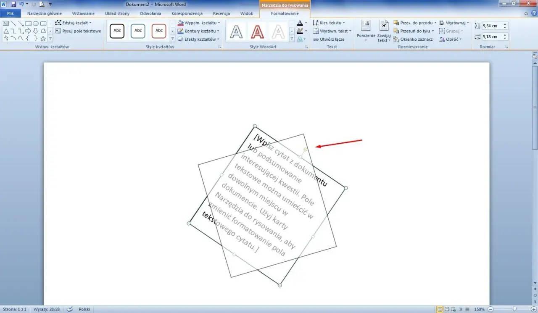
Task: Switch to Print Layout view
Action: (440, 309)
